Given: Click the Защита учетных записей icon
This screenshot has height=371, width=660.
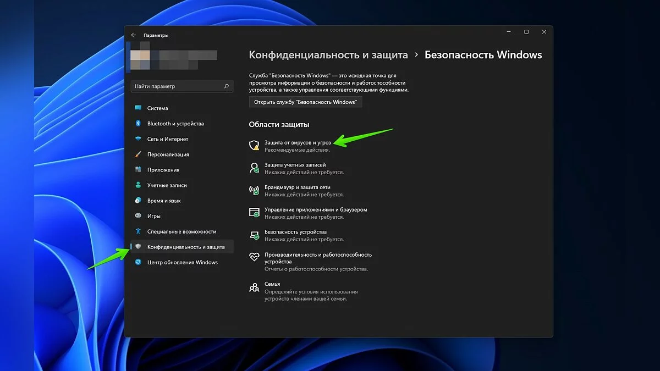Looking at the screenshot, I should point(254,168).
